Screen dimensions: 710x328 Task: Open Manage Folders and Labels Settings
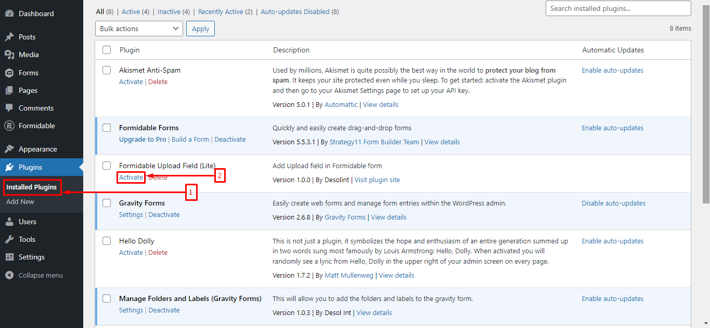[131, 310]
